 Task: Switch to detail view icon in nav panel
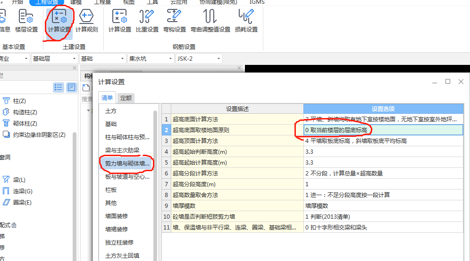point(71,87)
